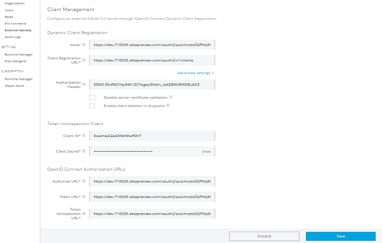Click the Token URL info icon

[x=84, y=196]
